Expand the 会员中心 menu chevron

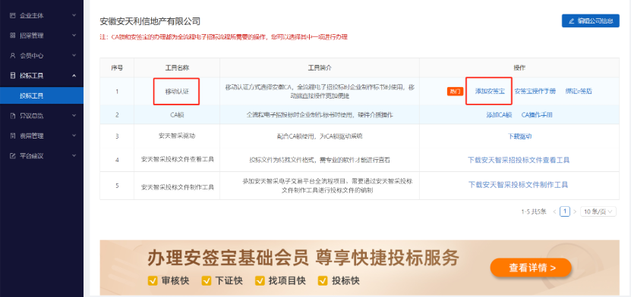coord(74,56)
